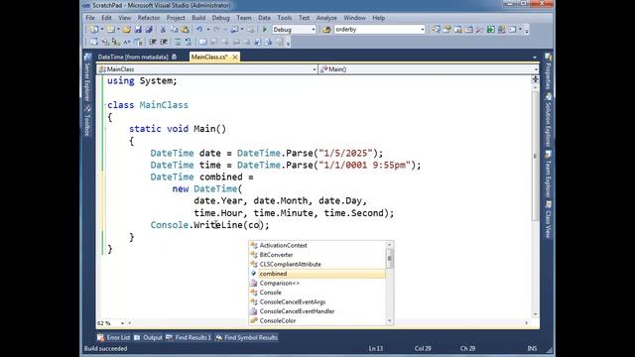
Task: Uncomment the selected lines icon
Action: [x=188, y=42]
